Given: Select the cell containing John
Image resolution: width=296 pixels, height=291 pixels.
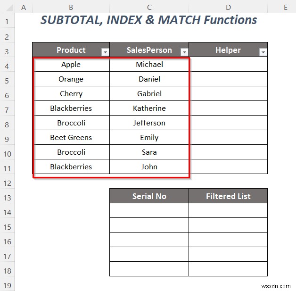Looking at the screenshot, I should coord(149,167).
